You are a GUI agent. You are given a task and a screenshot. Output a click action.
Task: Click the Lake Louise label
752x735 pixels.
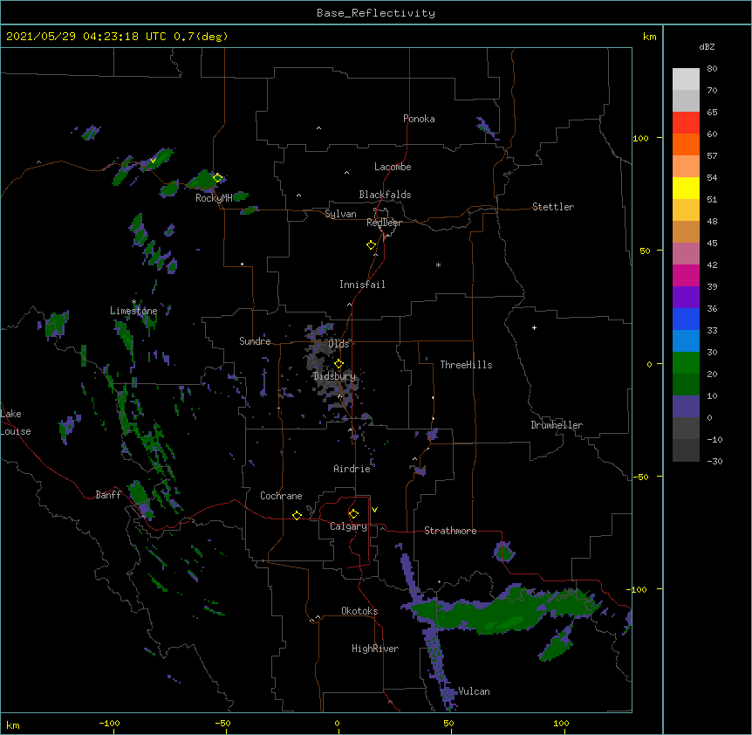pos(16,422)
